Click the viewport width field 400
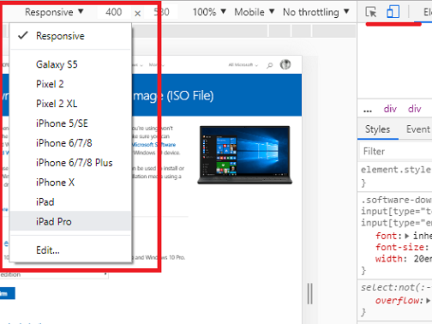 pyautogui.click(x=114, y=12)
